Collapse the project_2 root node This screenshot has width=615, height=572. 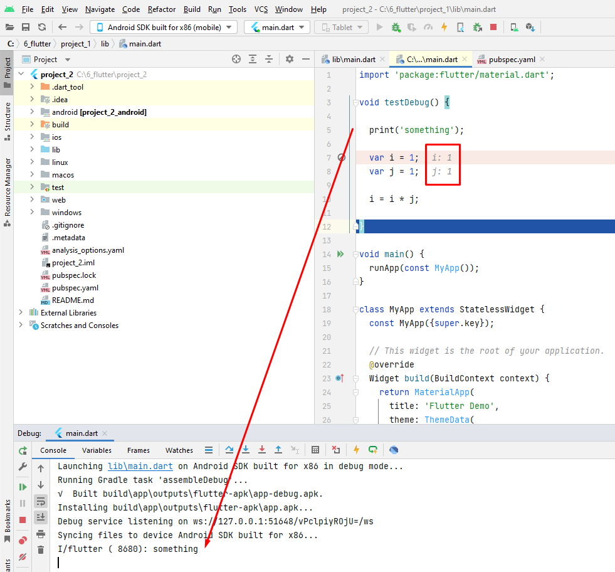pyautogui.click(x=21, y=73)
